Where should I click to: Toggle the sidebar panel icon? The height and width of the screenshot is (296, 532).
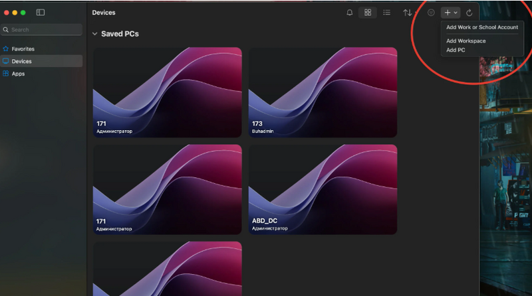coord(41,13)
